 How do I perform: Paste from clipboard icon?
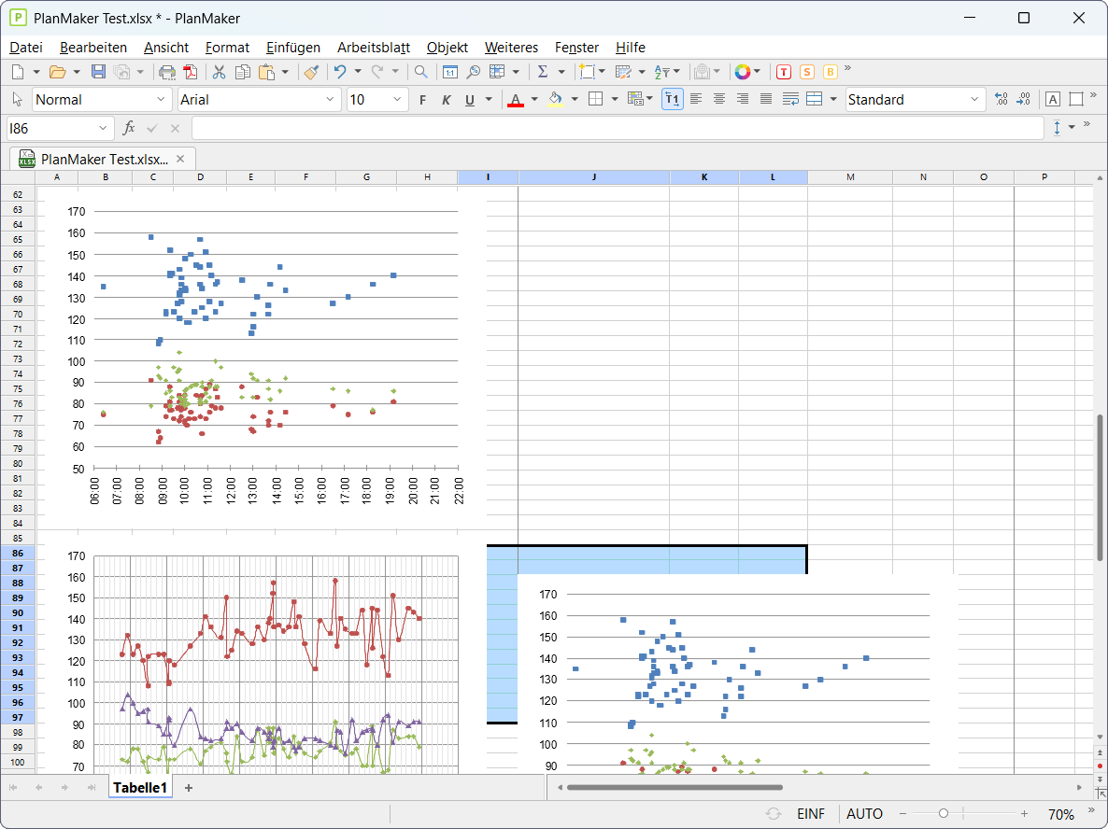(x=266, y=71)
